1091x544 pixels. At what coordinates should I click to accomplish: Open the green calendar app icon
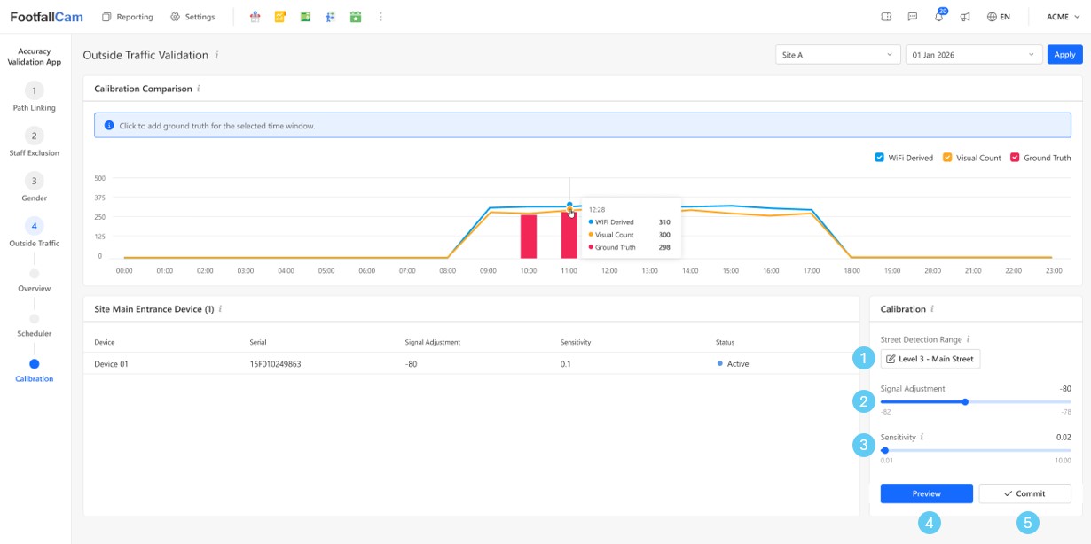pyautogui.click(x=356, y=17)
